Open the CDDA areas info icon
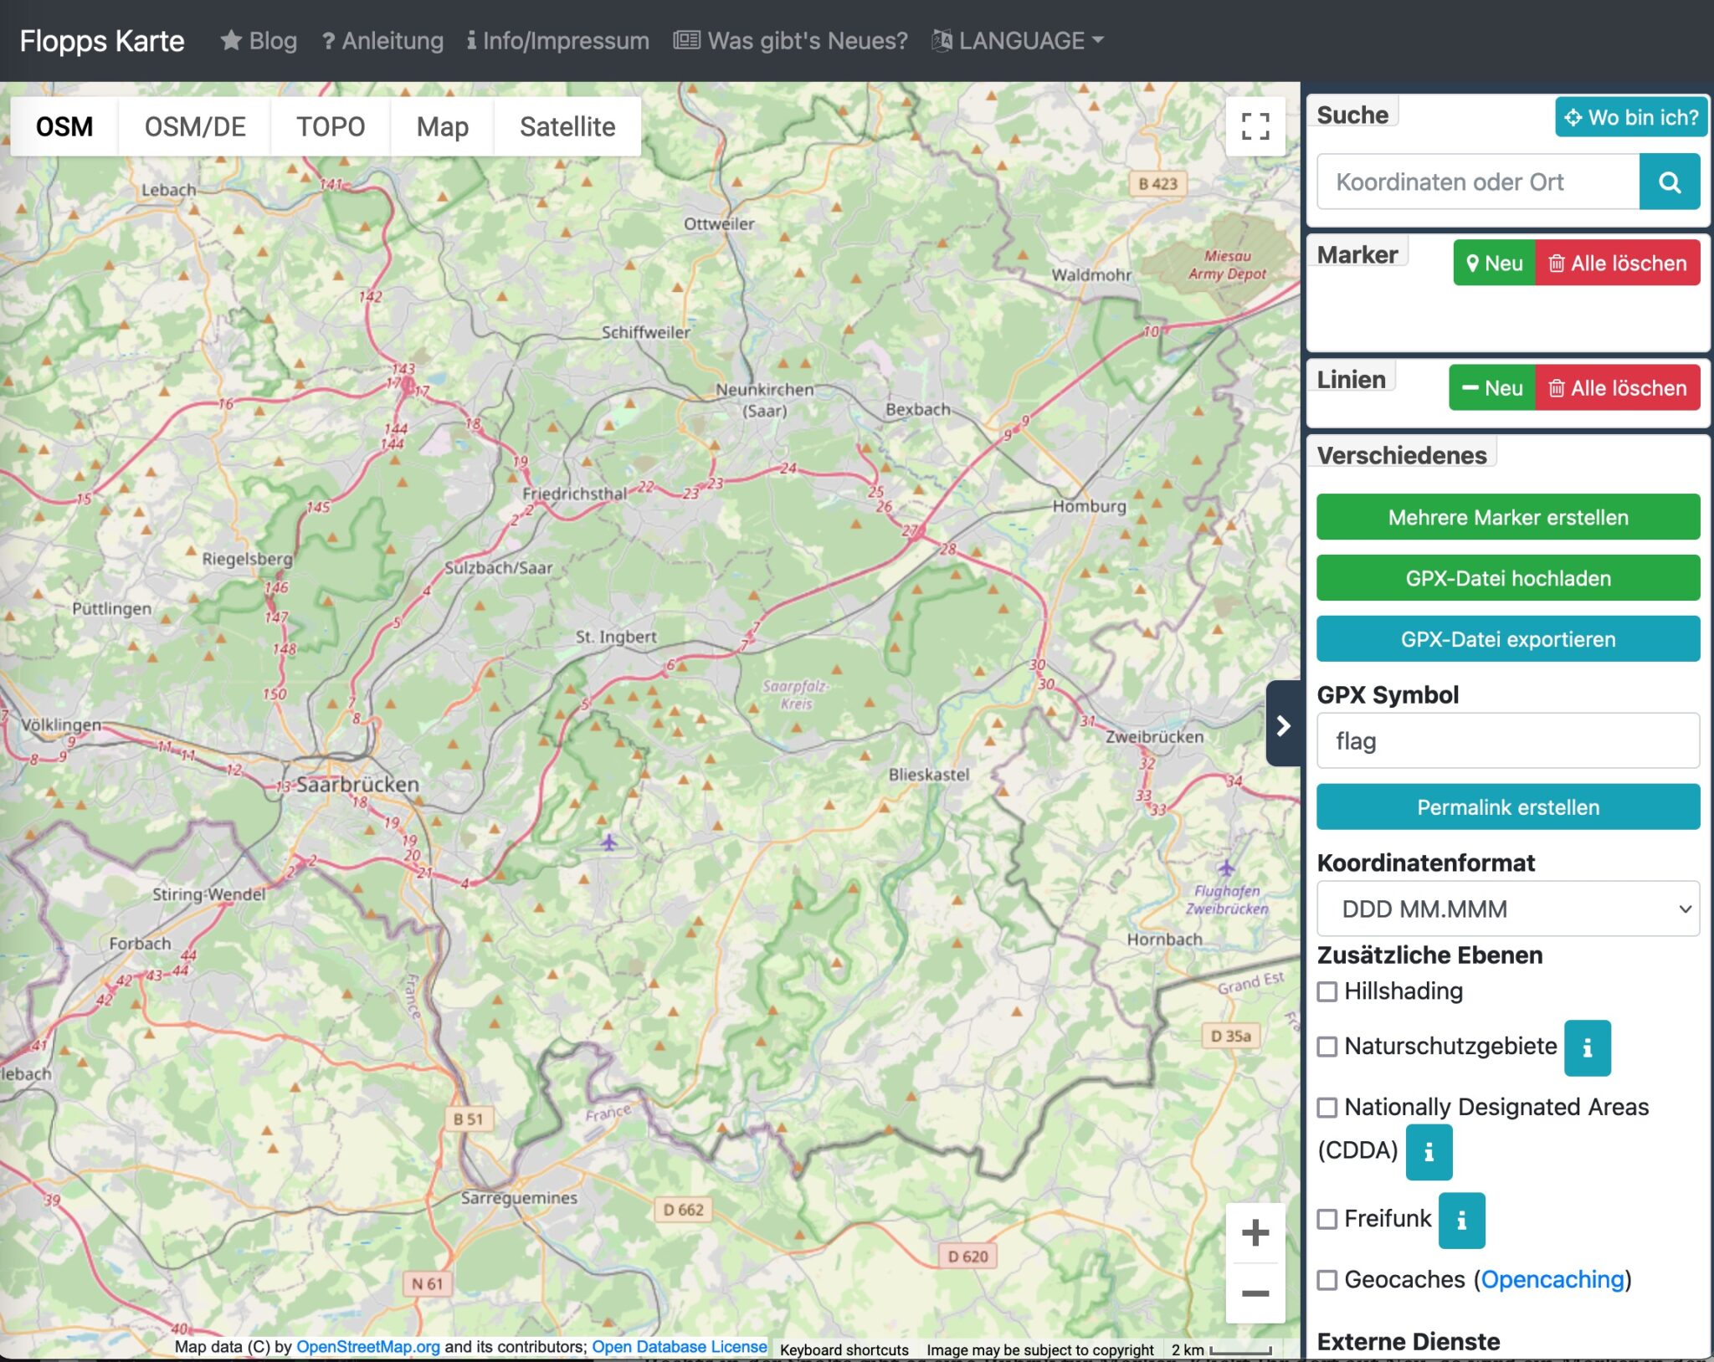The height and width of the screenshot is (1362, 1714). click(1429, 1152)
